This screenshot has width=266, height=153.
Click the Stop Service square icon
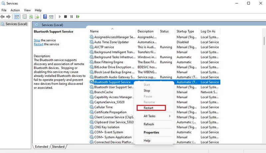tap(66, 17)
